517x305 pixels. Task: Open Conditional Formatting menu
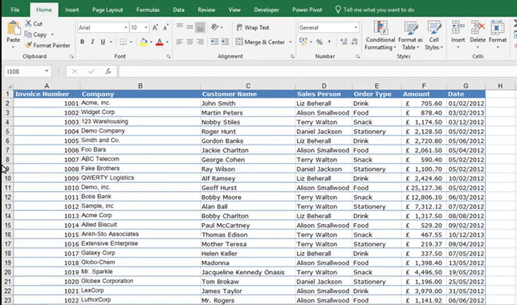click(x=381, y=35)
